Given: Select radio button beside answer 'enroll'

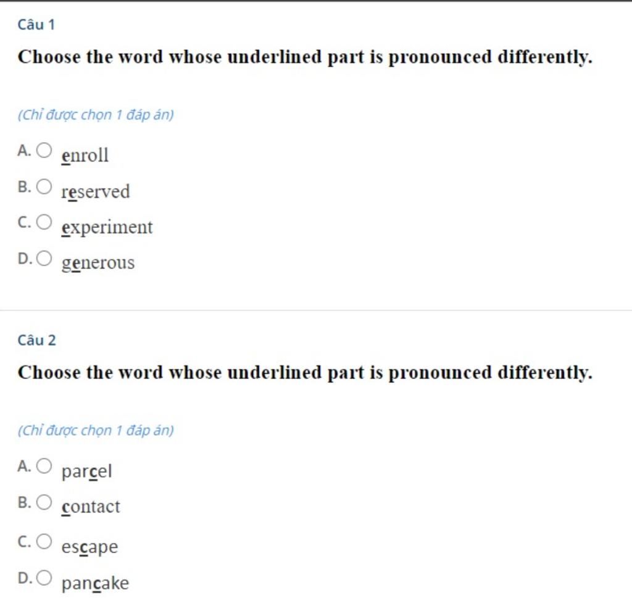Looking at the screenshot, I should tap(44, 150).
